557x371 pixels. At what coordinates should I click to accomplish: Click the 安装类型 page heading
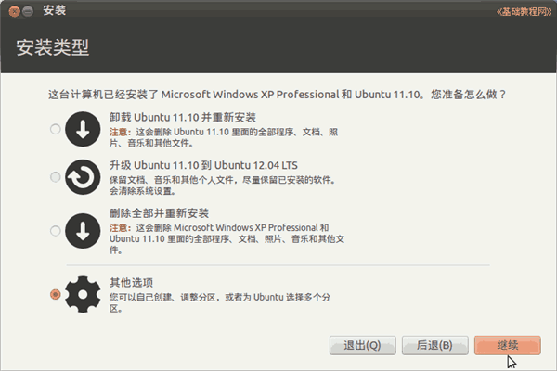point(53,47)
